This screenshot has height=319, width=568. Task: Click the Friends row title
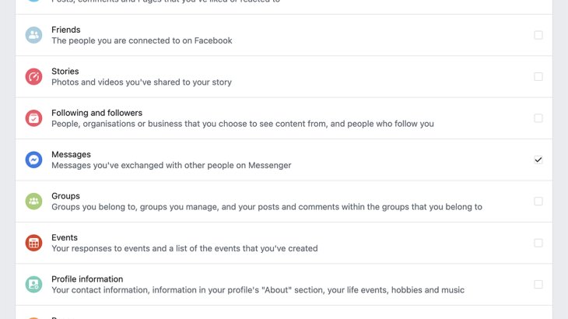click(x=66, y=30)
